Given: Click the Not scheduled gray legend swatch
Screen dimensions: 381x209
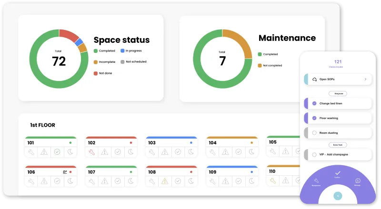Looking at the screenshot, I should click(122, 62).
